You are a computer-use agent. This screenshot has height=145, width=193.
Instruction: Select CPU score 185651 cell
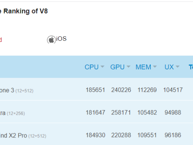pyautogui.click(x=95, y=90)
